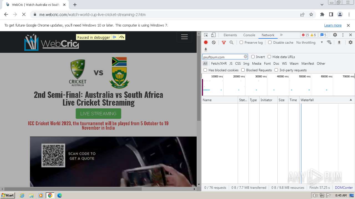
Task: Expand more DevTools tabs chevron
Action: pyautogui.click(x=281, y=35)
